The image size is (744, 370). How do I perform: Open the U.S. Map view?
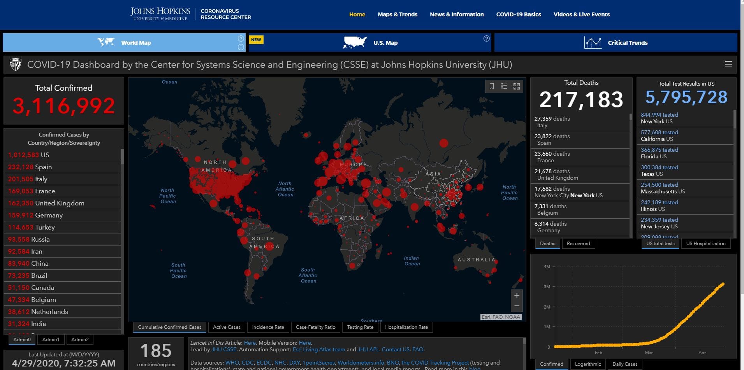point(370,42)
